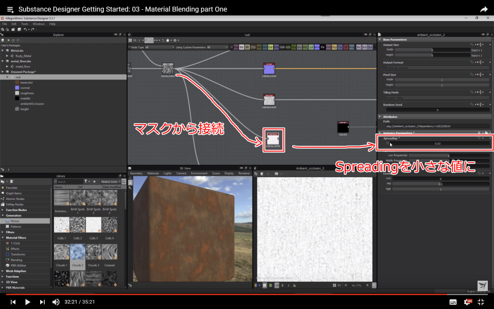Add a Levels node via Lvl shortcut

click(x=311, y=47)
